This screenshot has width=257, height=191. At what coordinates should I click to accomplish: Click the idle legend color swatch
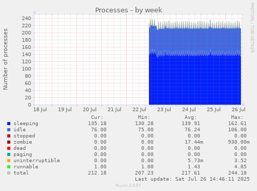(x=9, y=130)
